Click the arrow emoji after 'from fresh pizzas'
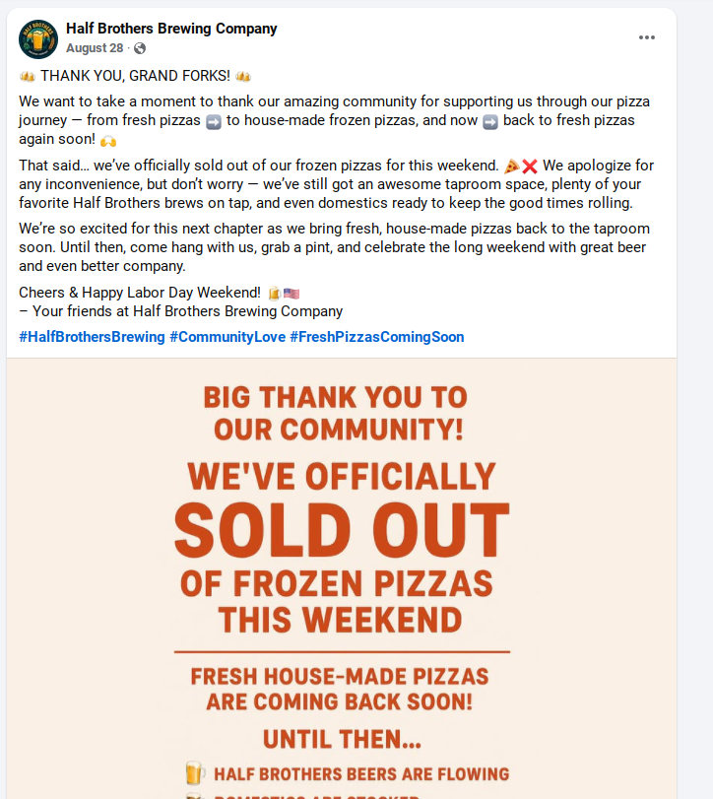713x799 pixels. point(213,121)
